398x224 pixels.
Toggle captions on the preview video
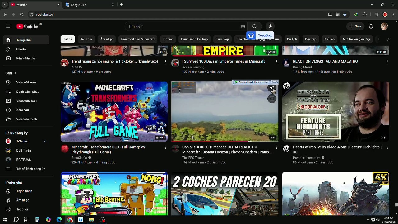[x=272, y=99]
